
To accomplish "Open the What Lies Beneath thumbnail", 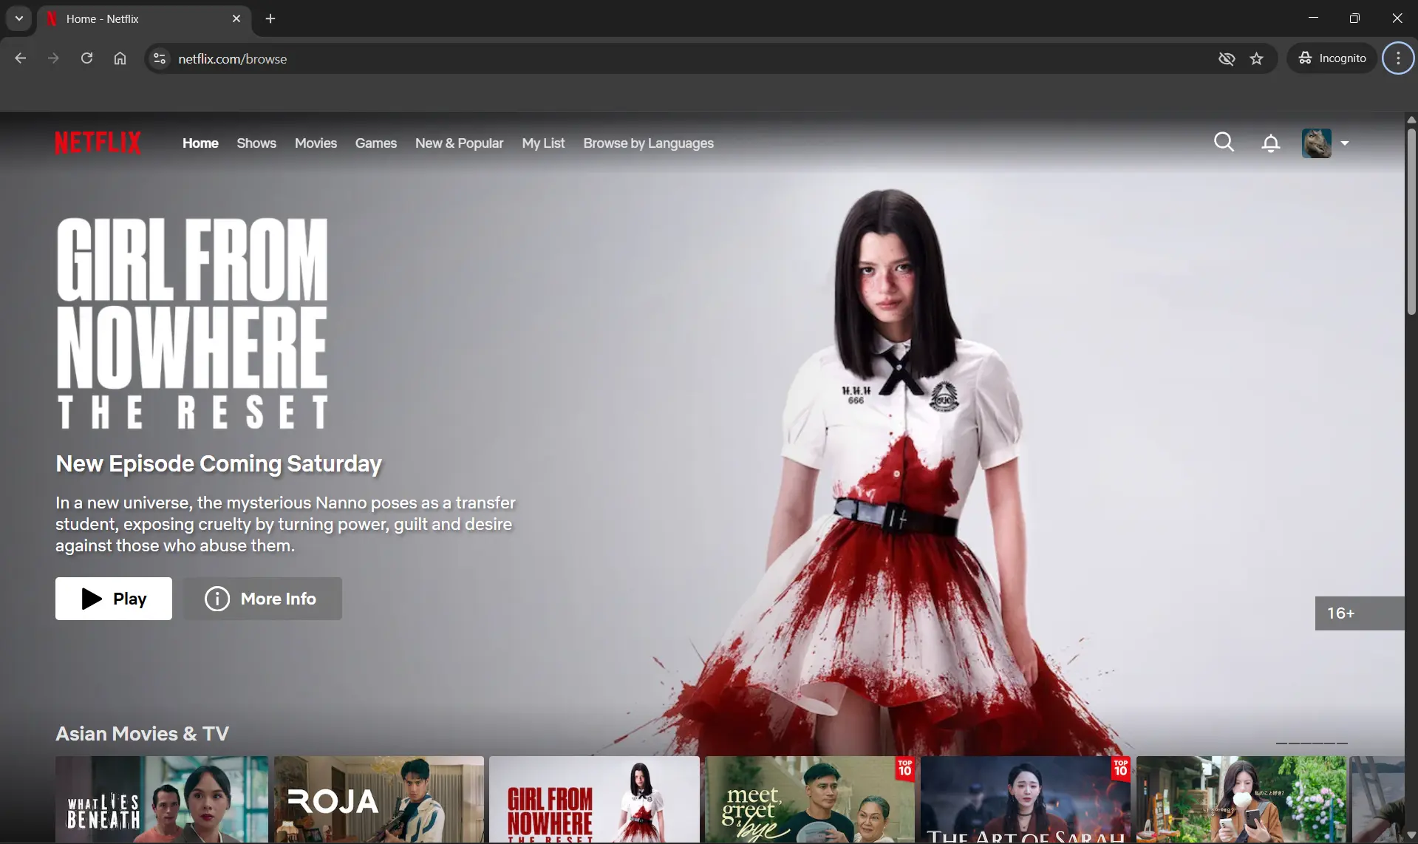I will click(162, 800).
